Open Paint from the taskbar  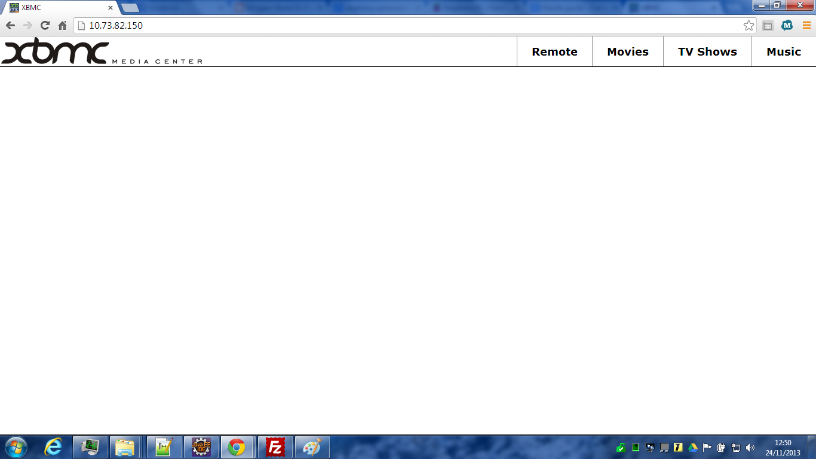[x=312, y=447]
